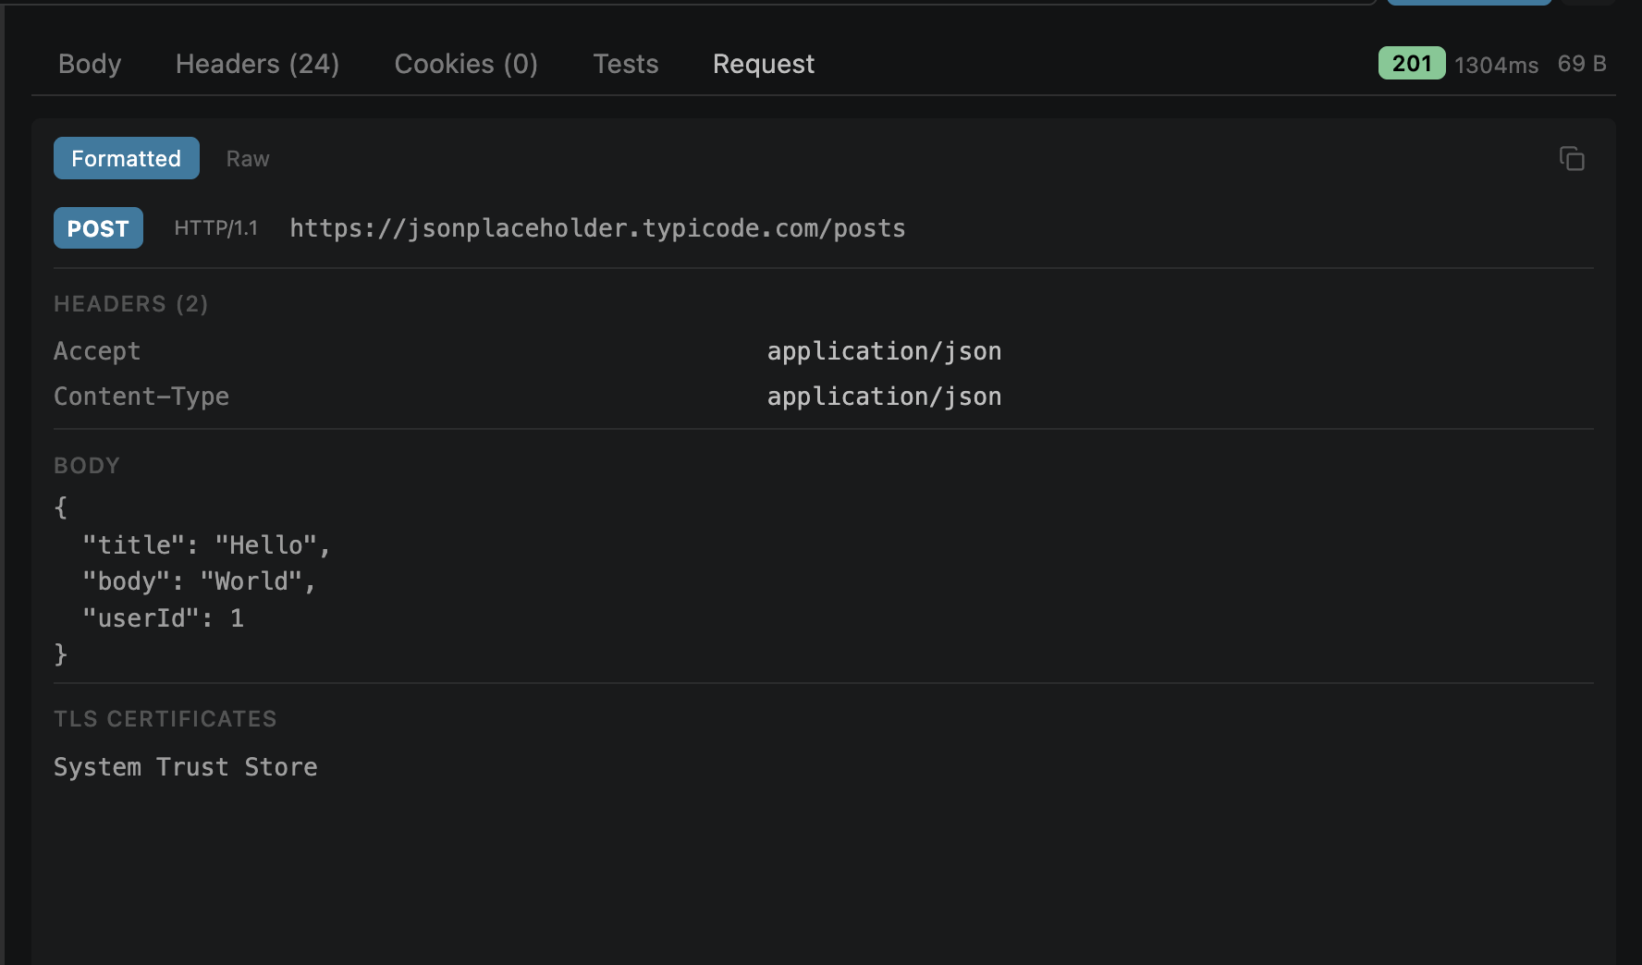
Task: Open the Headers (24) tab
Action: tap(257, 64)
